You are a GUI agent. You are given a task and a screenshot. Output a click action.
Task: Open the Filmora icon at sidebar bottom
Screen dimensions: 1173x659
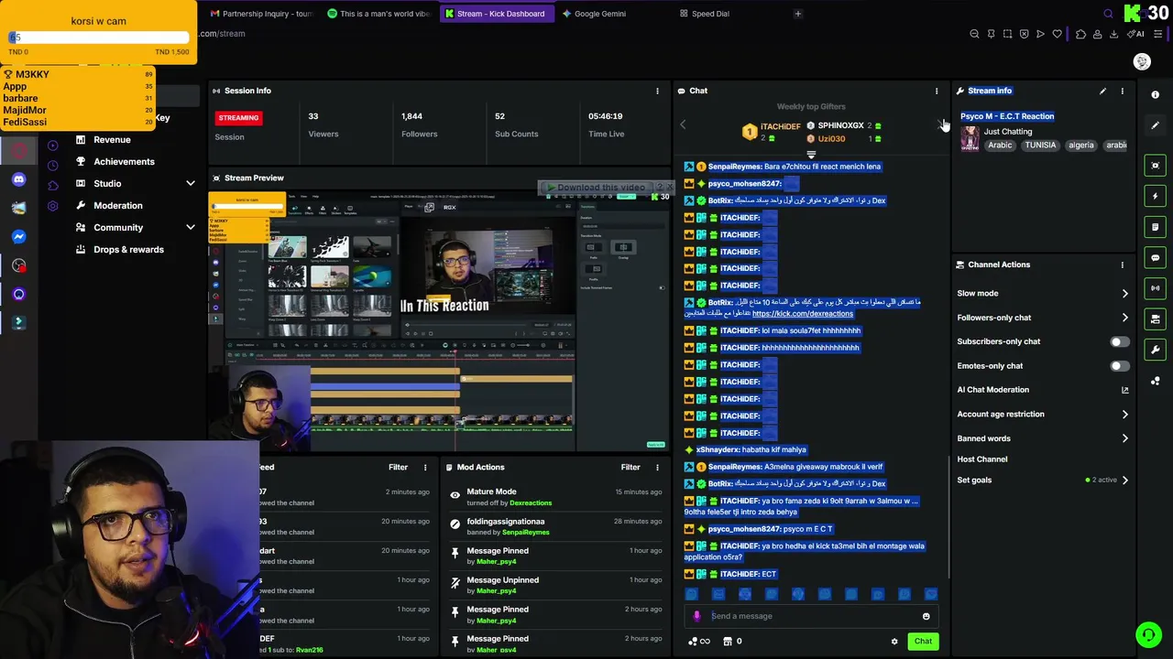19,322
